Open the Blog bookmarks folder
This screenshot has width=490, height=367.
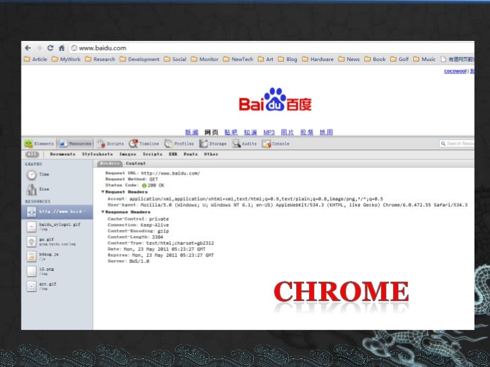[287, 59]
